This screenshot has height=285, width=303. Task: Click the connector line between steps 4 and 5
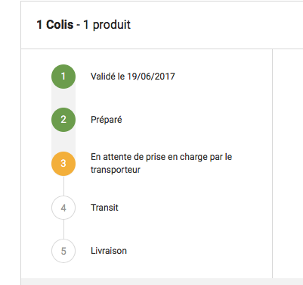[63, 230]
